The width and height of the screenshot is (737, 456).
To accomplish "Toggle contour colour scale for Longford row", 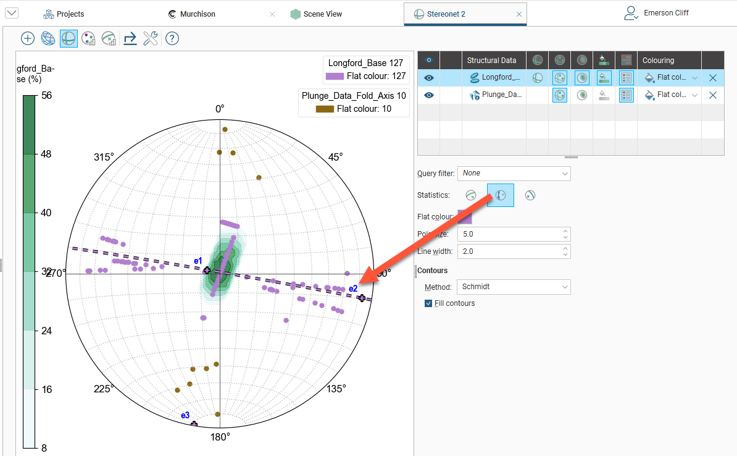I will [604, 78].
